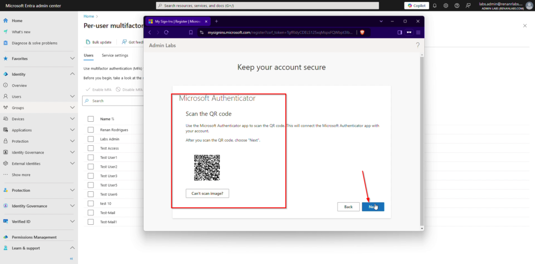Toggle browser sidebar panel icon
This screenshot has width=535, height=264.
400,32
